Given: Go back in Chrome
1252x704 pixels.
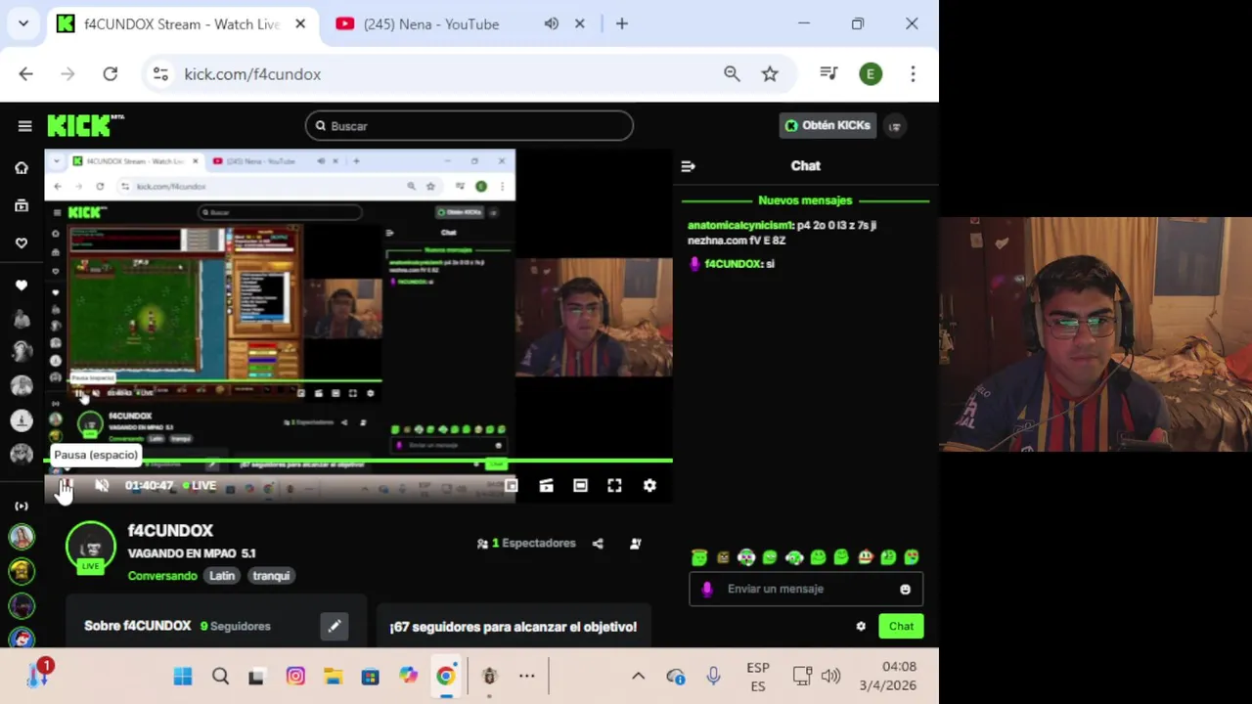Looking at the screenshot, I should tap(26, 74).
